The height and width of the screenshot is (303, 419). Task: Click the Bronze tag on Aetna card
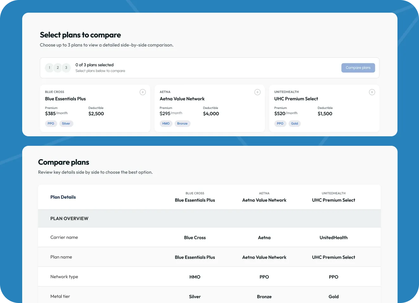(182, 124)
